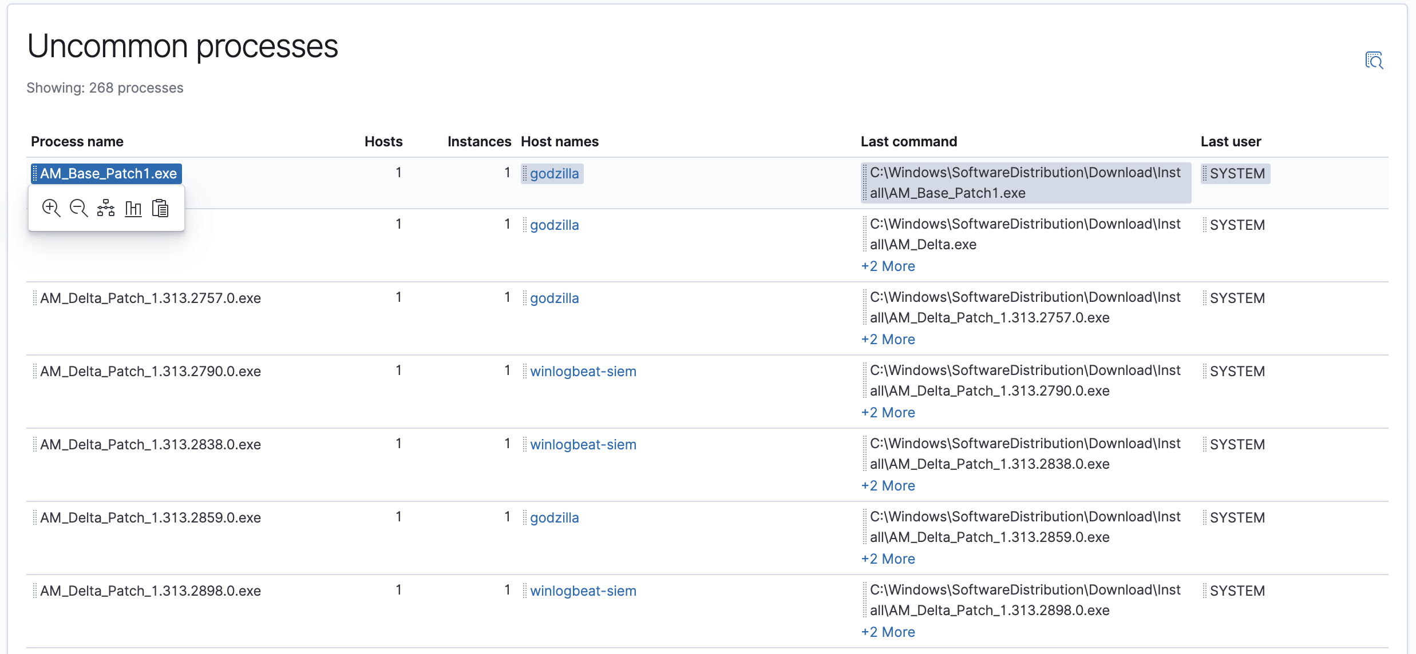Show +2 More for the 2898.0 patch command

coord(888,632)
